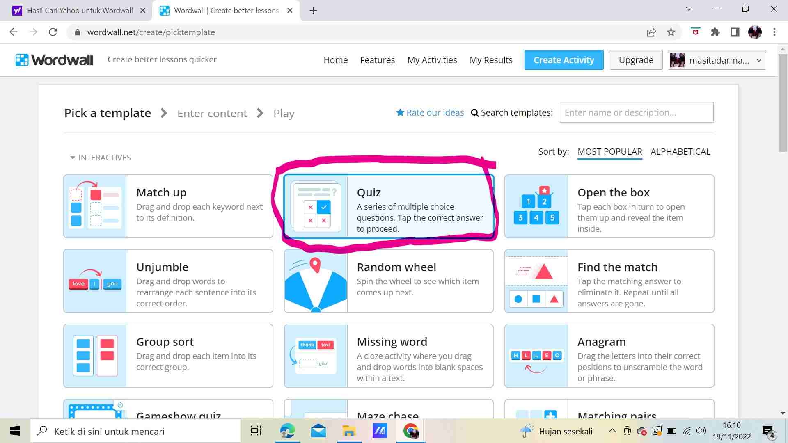The height and width of the screenshot is (443, 788).
Task: Open the Mail app in the taskbar
Action: click(x=318, y=431)
